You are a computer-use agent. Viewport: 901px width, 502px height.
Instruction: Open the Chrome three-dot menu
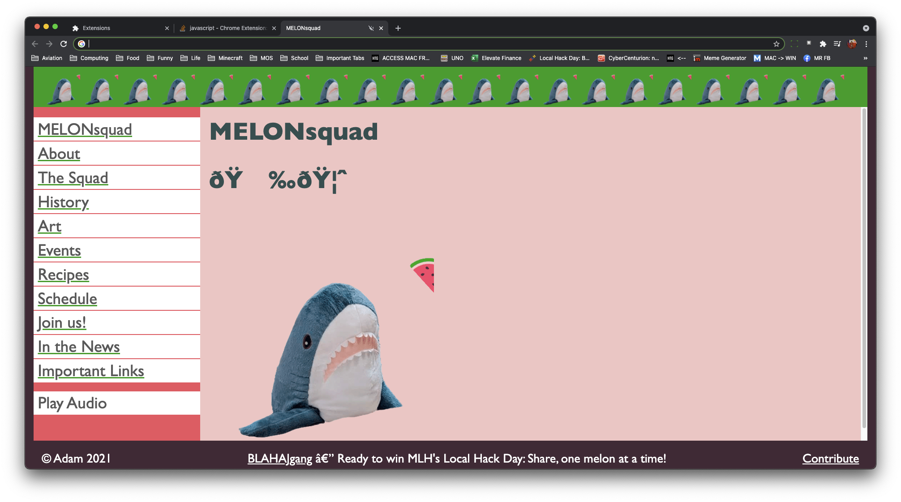[x=867, y=43]
